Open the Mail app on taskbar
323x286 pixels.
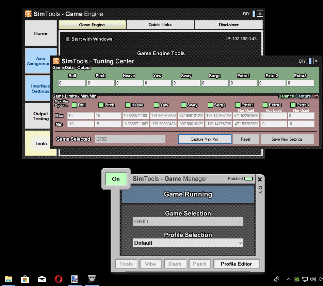42,279
